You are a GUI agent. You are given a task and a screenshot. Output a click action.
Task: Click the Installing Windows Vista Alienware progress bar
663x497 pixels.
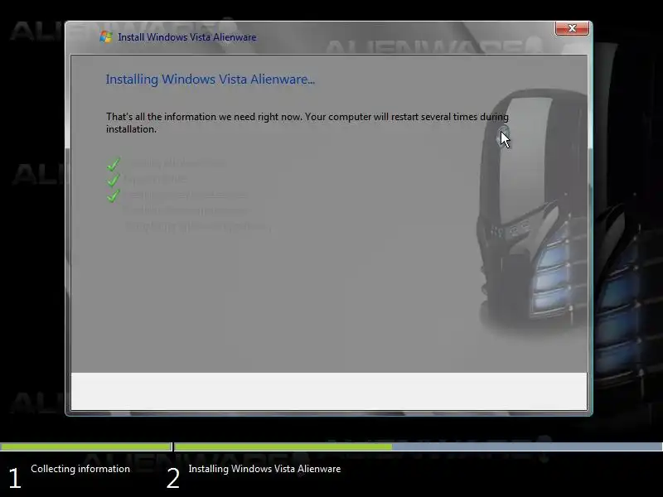tap(419, 446)
